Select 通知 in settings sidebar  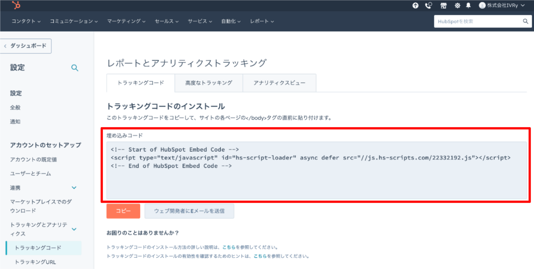tap(15, 122)
